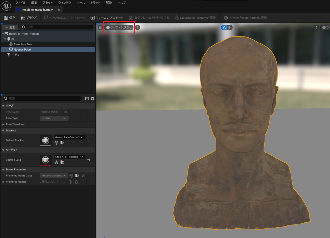Focus the identity tree search field
Viewport: 330px width, 238px height.
click(x=57, y=27)
